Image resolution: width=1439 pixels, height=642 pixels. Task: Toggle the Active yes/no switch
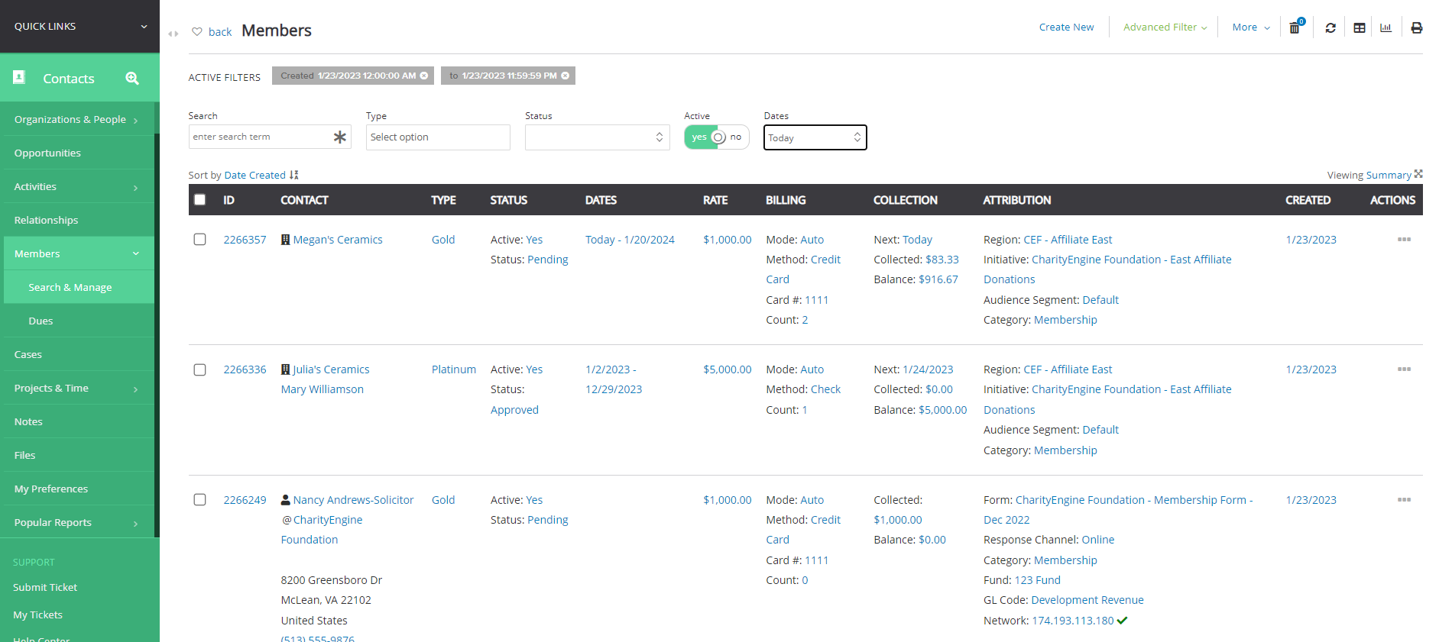click(x=717, y=137)
